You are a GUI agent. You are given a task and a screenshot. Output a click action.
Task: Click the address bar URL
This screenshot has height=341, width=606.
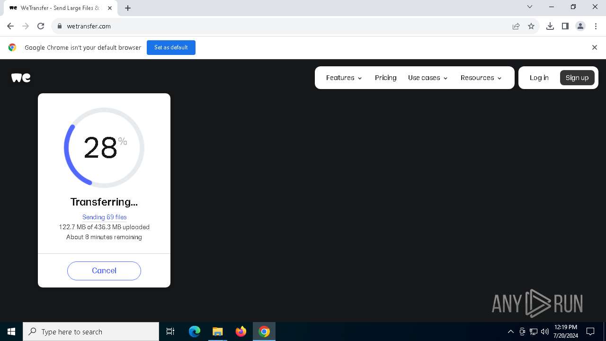(89, 26)
